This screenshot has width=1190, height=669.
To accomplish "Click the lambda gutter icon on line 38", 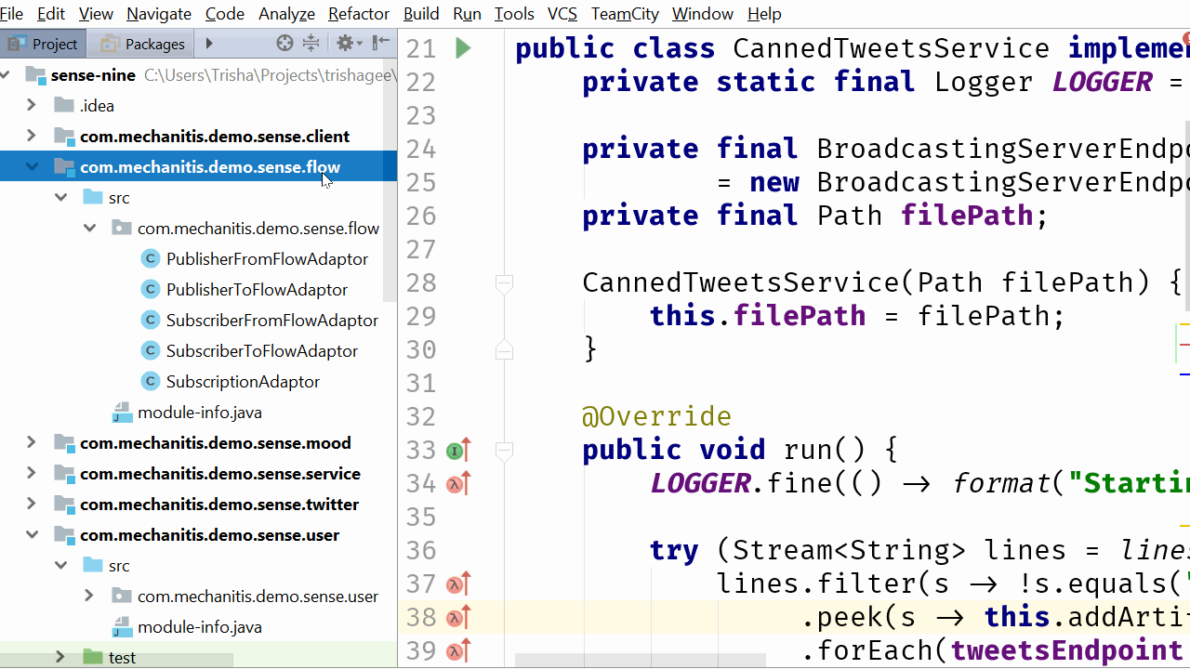I will click(456, 617).
